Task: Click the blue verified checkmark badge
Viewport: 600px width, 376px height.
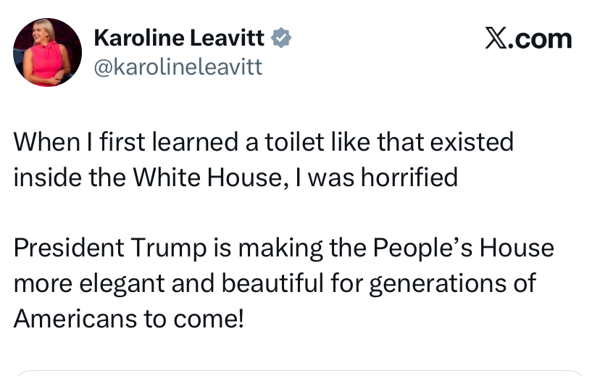Action: point(281,38)
